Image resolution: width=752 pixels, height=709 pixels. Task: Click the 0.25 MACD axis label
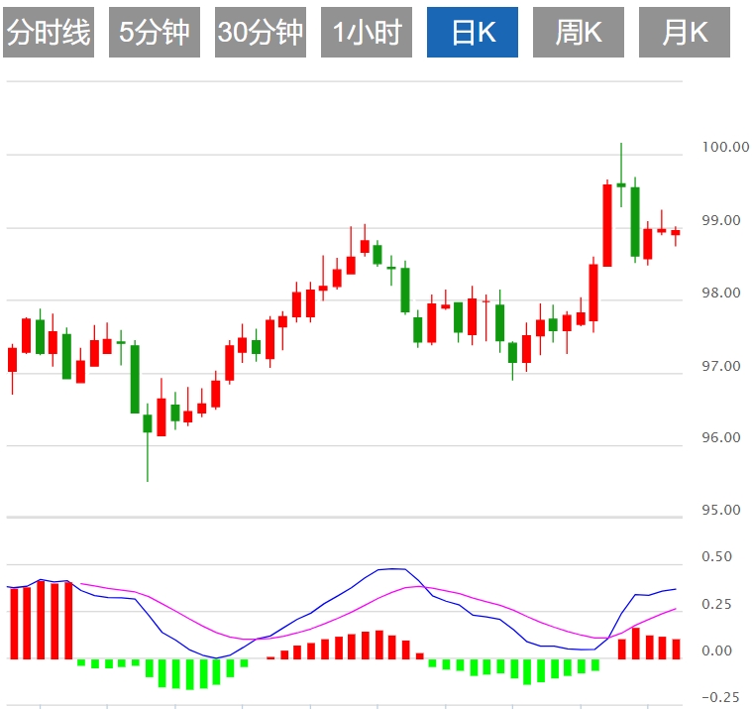click(716, 604)
